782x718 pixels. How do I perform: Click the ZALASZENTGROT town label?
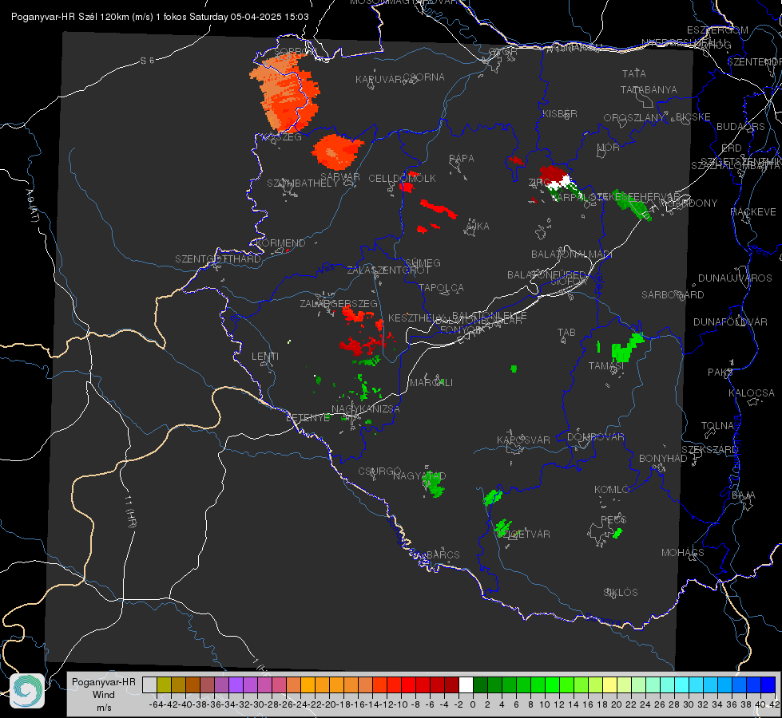388,270
